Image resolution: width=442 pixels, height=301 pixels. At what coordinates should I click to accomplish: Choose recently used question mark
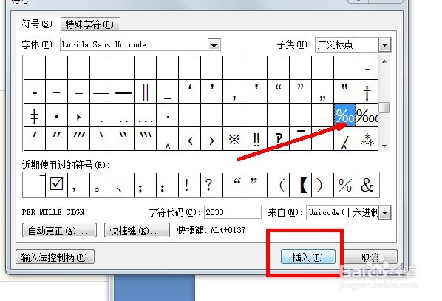coord(211,185)
